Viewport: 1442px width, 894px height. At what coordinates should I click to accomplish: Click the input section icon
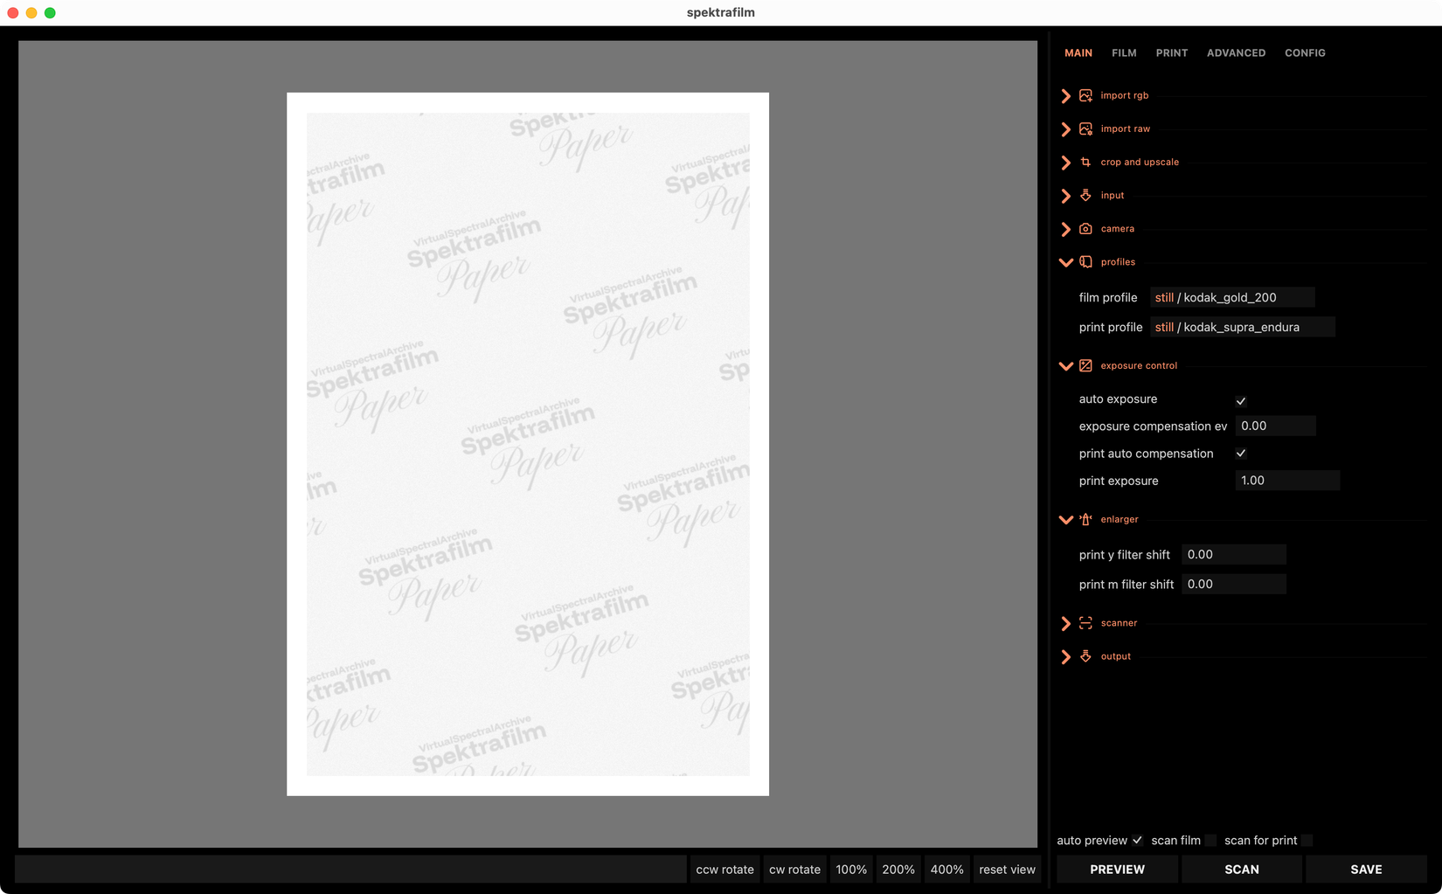coord(1085,195)
